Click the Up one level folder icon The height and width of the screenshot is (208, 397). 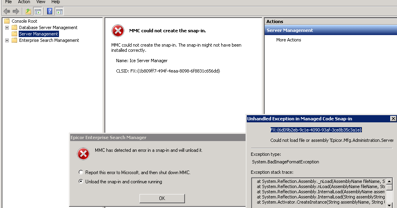point(28,11)
